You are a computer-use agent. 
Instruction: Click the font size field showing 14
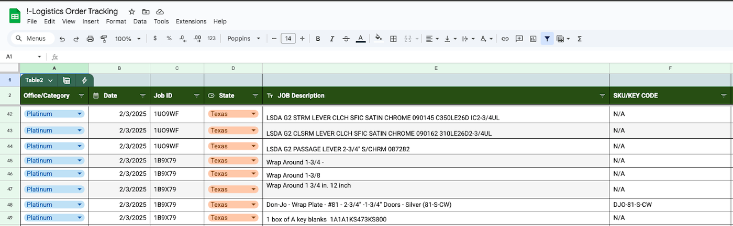click(x=288, y=39)
